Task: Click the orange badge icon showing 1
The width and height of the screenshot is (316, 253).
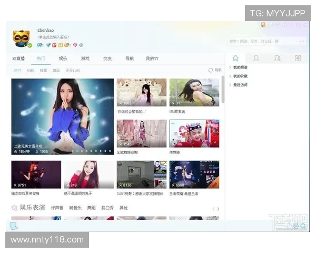Action: coord(67,45)
